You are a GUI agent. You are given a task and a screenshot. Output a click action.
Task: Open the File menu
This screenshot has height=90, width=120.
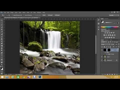[x=5, y=12]
